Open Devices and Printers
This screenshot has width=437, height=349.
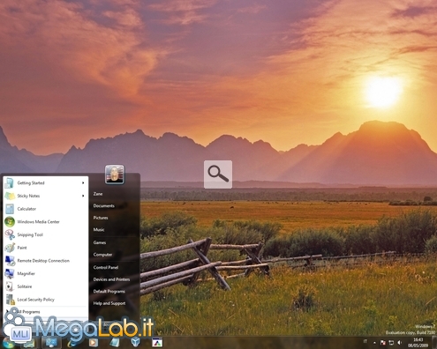[x=111, y=279]
